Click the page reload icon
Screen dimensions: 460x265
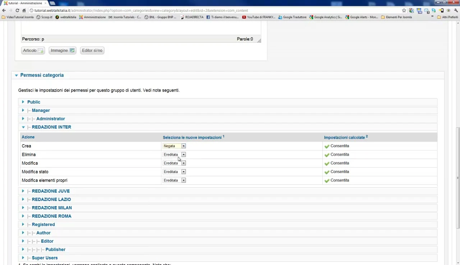coord(17,10)
